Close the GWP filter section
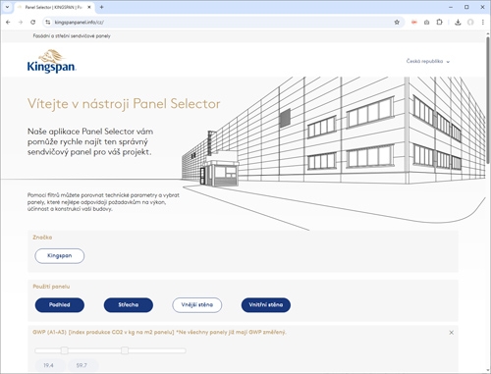The width and height of the screenshot is (491, 374). 452,333
